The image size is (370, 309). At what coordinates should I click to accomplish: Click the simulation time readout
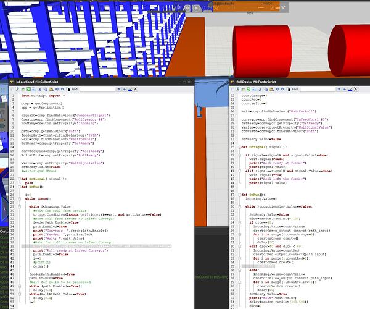coord(211,8)
